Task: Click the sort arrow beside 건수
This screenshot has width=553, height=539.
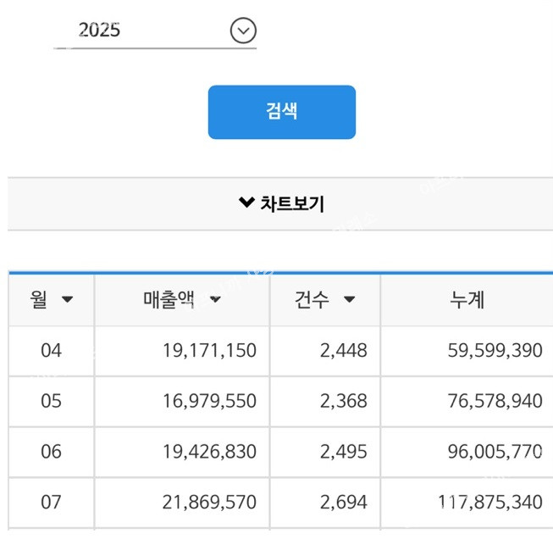Action: point(349,299)
